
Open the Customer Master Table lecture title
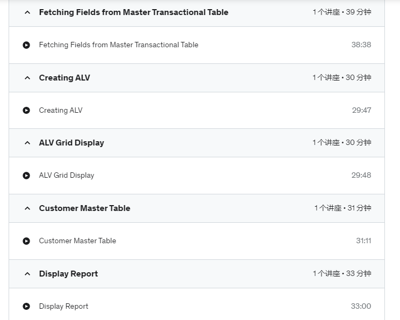pyautogui.click(x=77, y=241)
